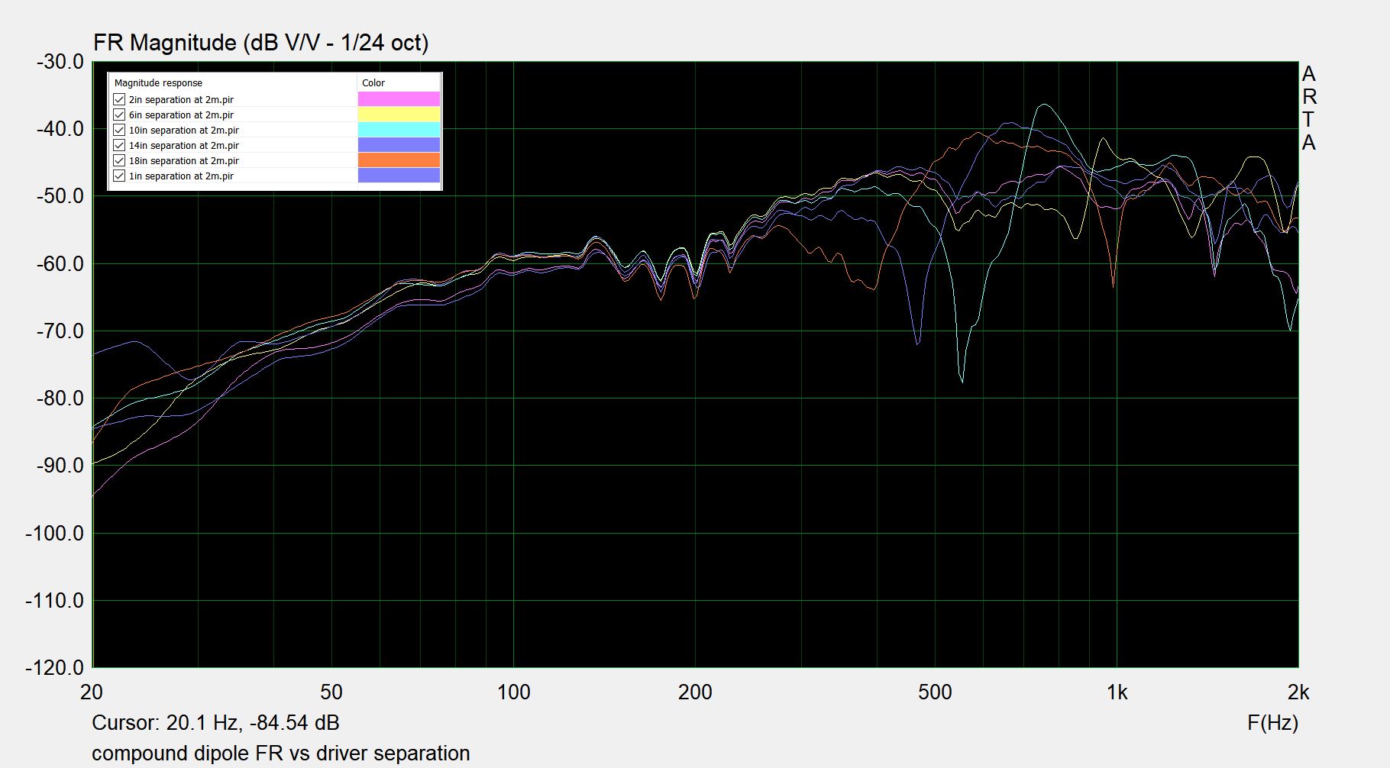Click the 'Magnitude response' legend header

pos(158,83)
